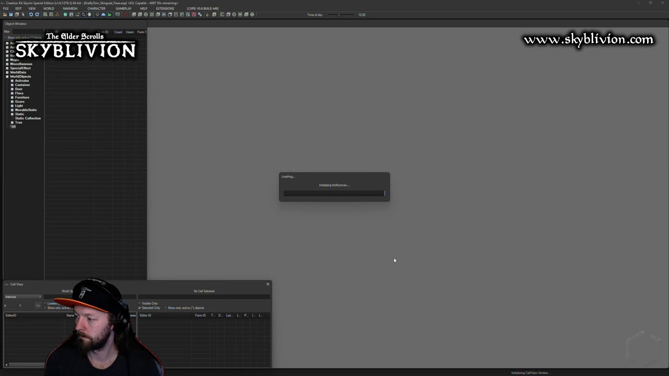Open the HELP menu

tap(144, 8)
